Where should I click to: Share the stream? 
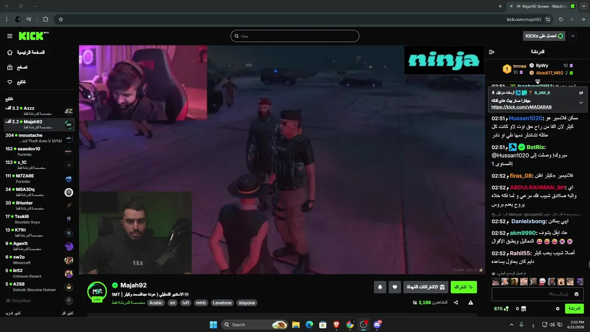[456, 303]
